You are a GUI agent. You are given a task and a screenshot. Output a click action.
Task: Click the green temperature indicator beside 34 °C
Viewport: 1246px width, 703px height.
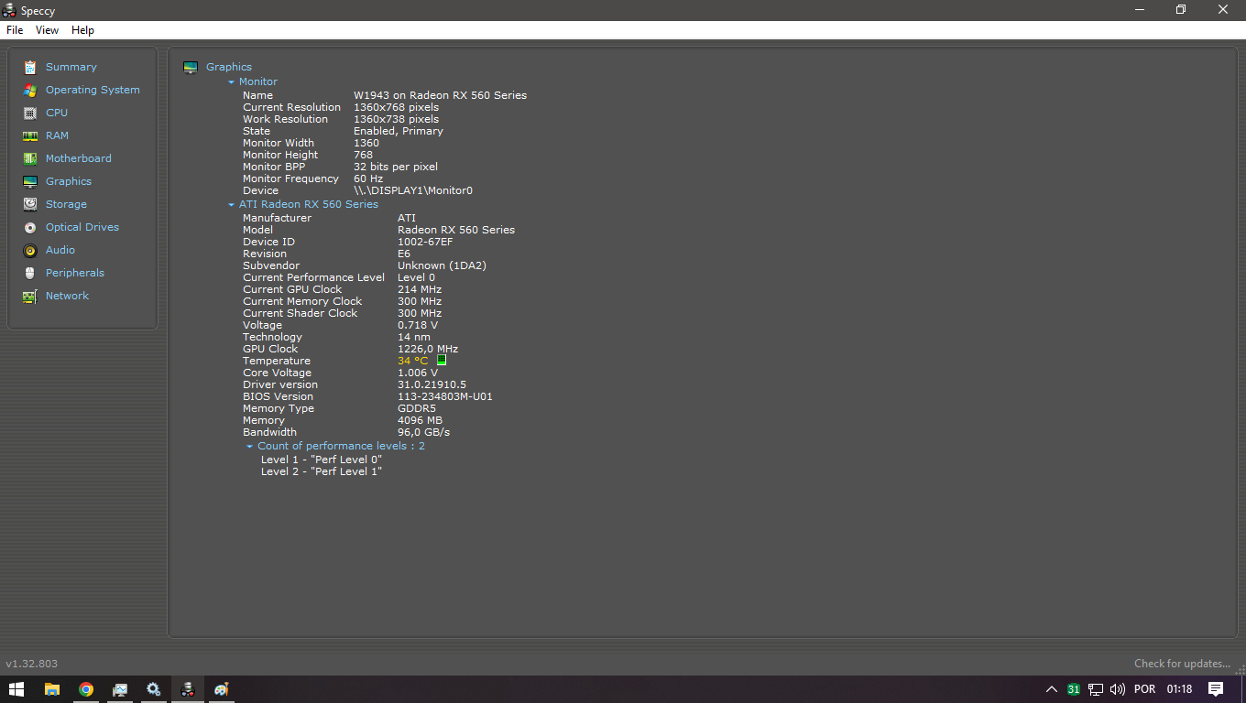coord(442,360)
